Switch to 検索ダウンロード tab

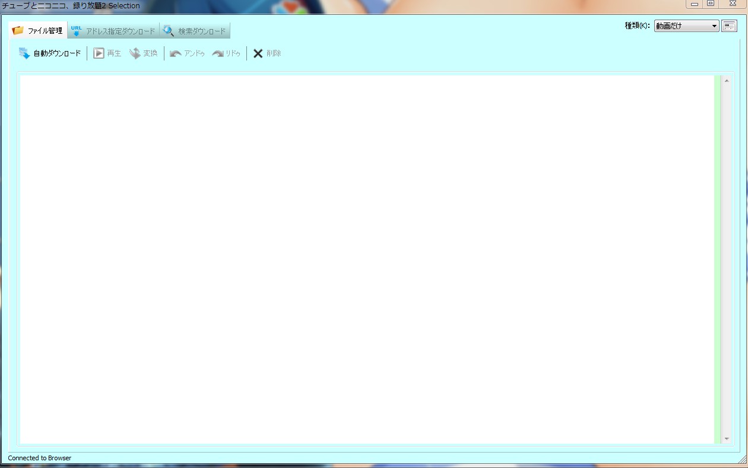(x=195, y=31)
